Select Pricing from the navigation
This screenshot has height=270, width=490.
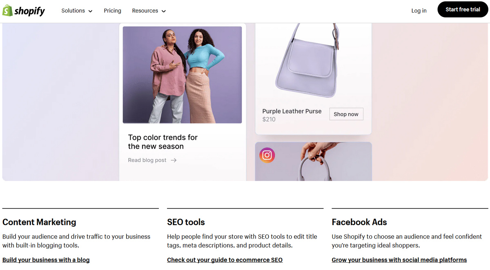[112, 11]
